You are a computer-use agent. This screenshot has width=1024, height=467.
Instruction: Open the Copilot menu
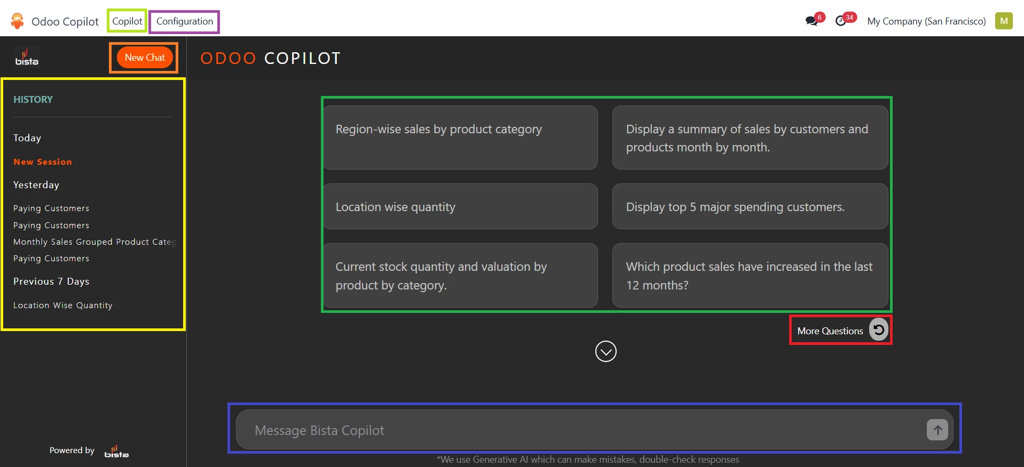[x=127, y=21]
